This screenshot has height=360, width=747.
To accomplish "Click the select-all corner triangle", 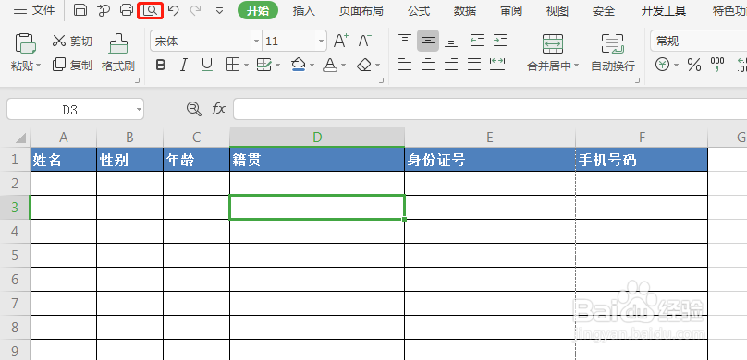I will [x=20, y=138].
